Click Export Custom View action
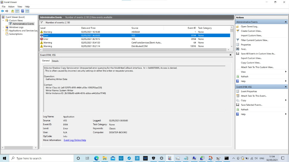The width and height of the screenshot is (289, 162). [251, 58]
